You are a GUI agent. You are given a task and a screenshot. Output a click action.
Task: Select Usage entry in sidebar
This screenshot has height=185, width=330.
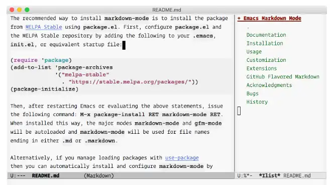(x=254, y=52)
